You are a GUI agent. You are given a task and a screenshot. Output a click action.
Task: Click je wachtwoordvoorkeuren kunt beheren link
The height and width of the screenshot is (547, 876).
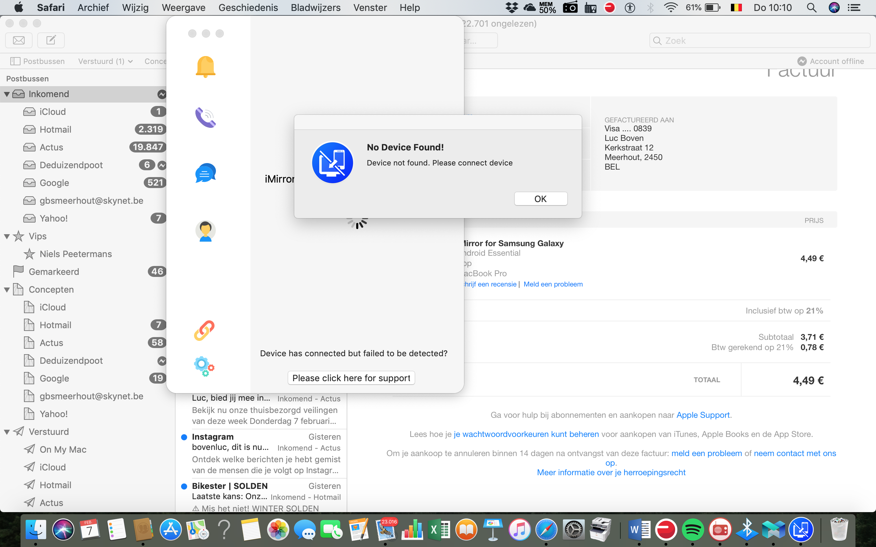526,434
